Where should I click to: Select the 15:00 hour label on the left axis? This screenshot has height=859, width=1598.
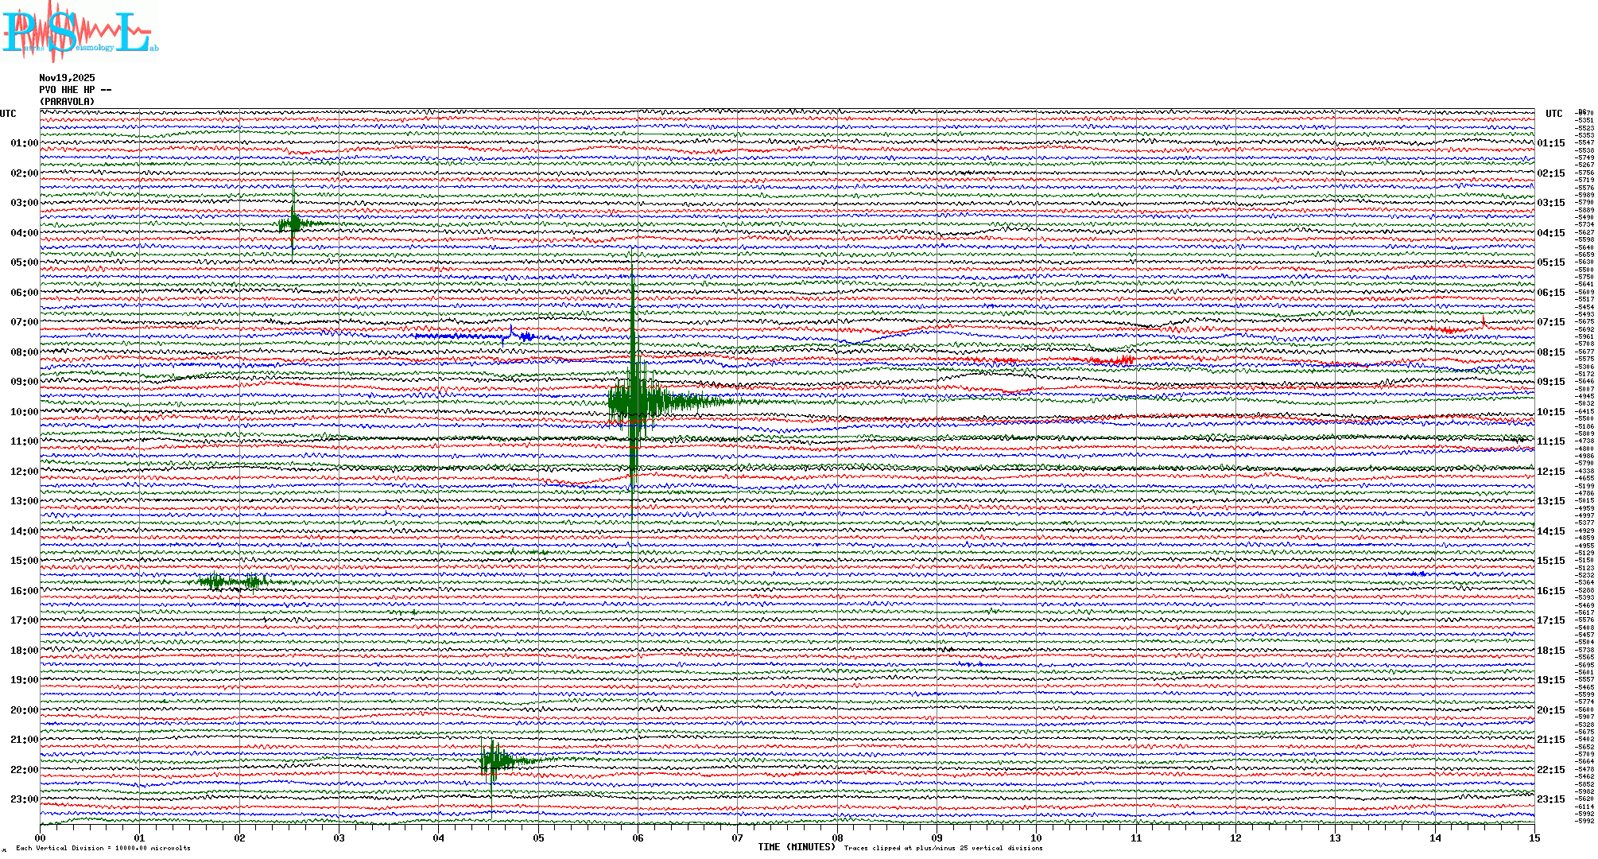pyautogui.click(x=24, y=561)
